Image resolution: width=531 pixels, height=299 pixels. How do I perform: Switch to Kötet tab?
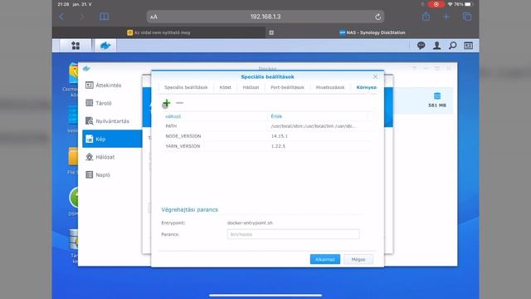click(x=225, y=87)
